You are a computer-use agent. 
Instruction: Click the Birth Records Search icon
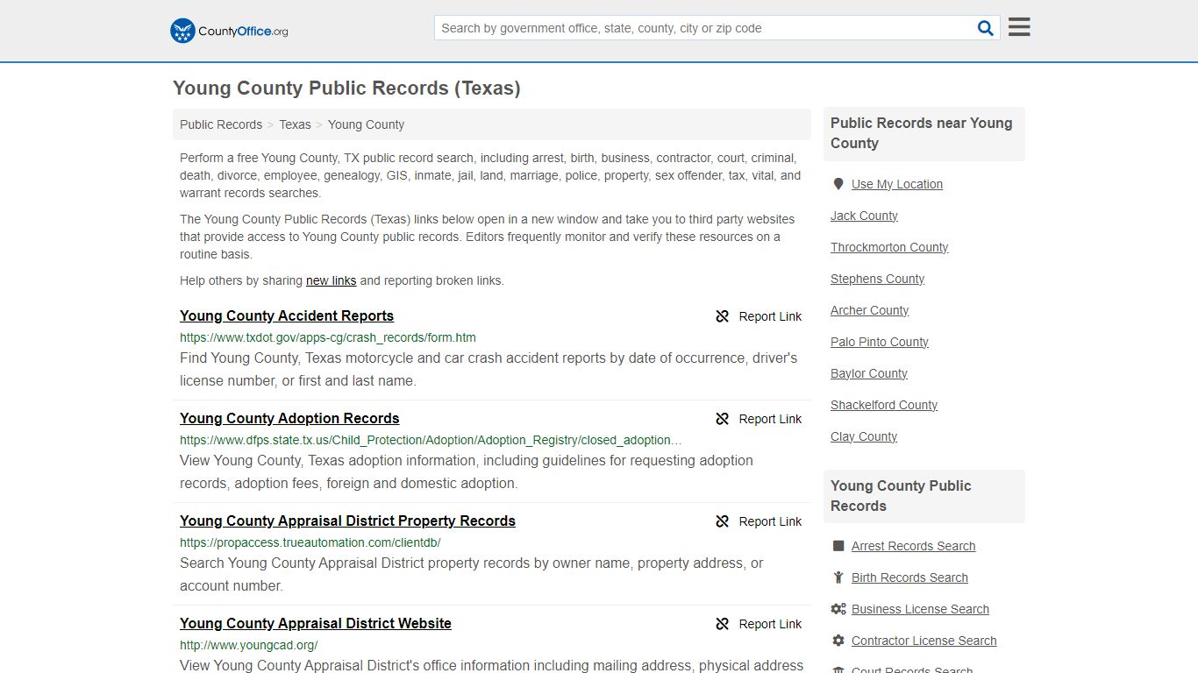tap(838, 577)
